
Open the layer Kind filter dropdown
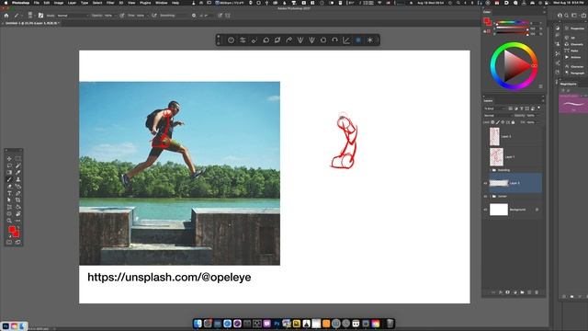click(494, 108)
